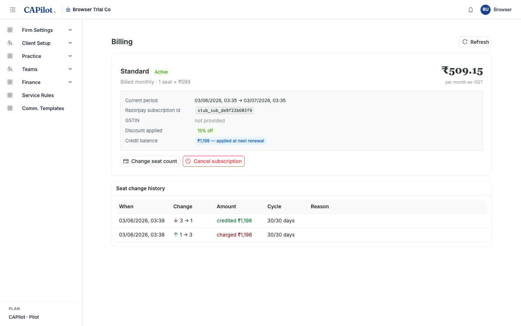521x326 pixels.
Task: Refresh the billing page
Action: pos(475,42)
